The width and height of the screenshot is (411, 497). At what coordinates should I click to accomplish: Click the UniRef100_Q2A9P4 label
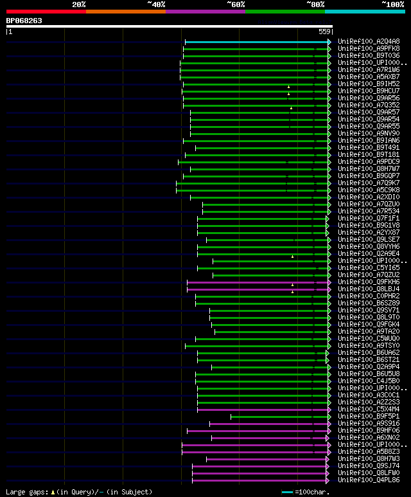(369, 366)
